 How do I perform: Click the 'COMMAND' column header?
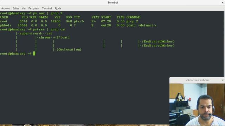133,17
